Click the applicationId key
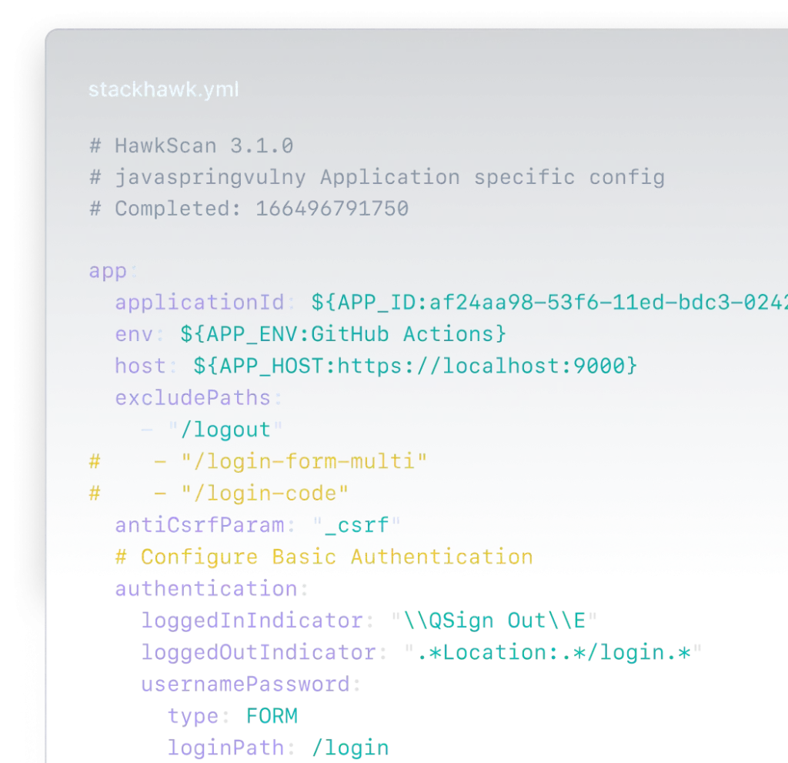 (199, 303)
